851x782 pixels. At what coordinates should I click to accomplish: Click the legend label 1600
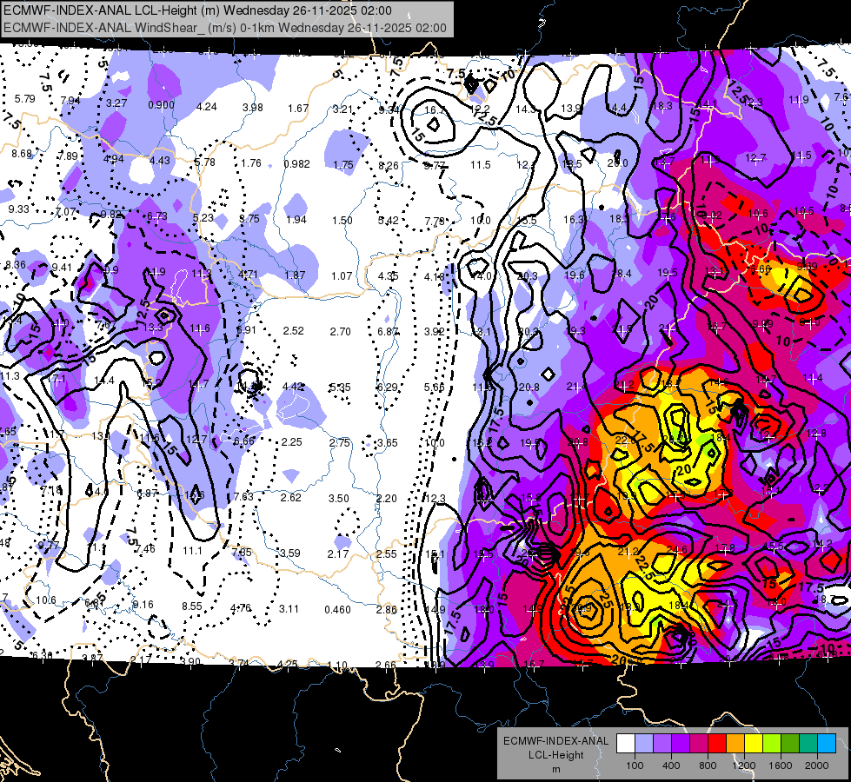[780, 765]
